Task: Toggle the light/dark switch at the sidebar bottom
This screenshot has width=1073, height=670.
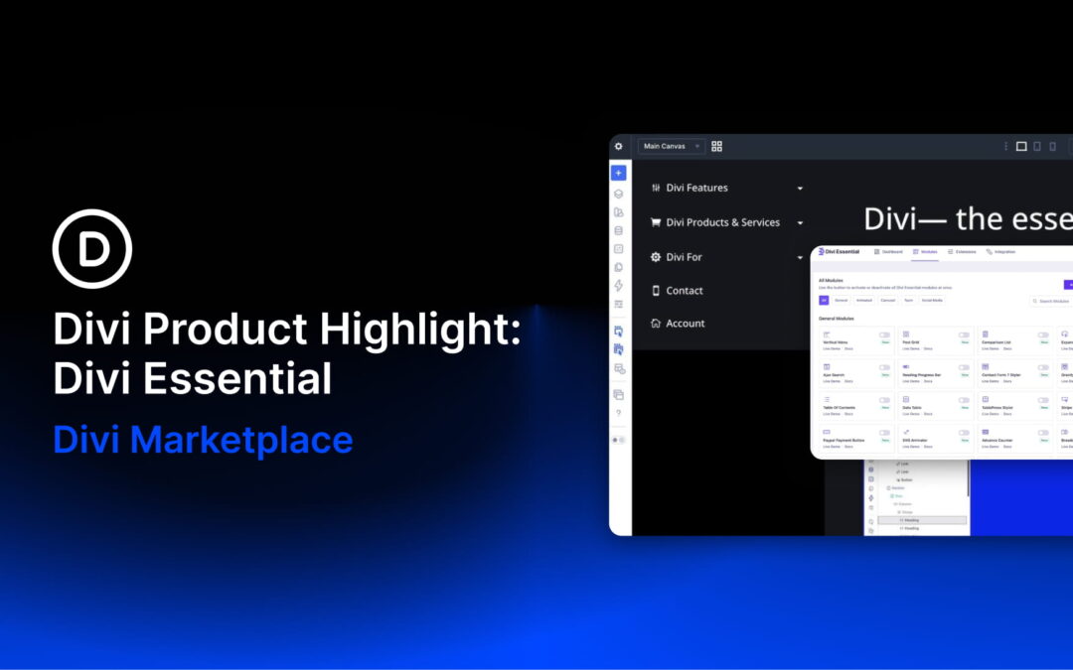Action: [x=619, y=441]
